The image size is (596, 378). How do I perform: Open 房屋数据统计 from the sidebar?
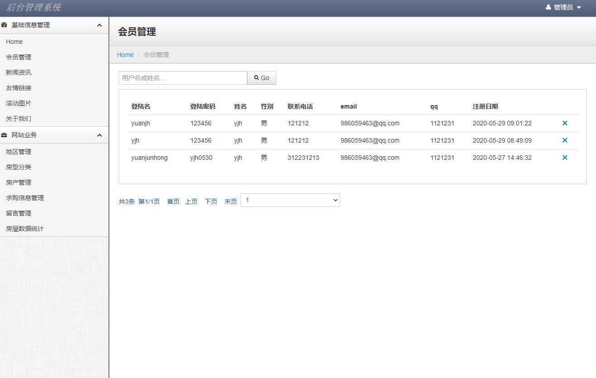24,228
